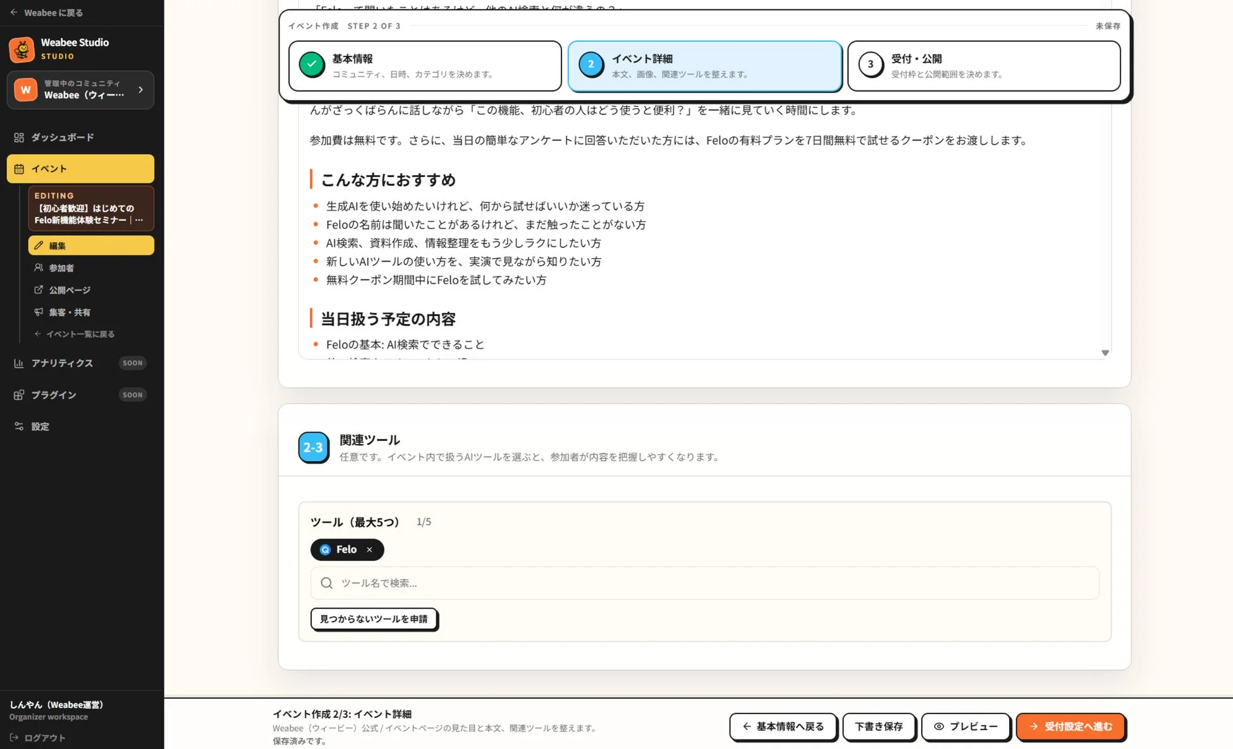This screenshot has width=1233, height=749.
Task: Click the '1/5' tool count
Action: click(x=424, y=522)
